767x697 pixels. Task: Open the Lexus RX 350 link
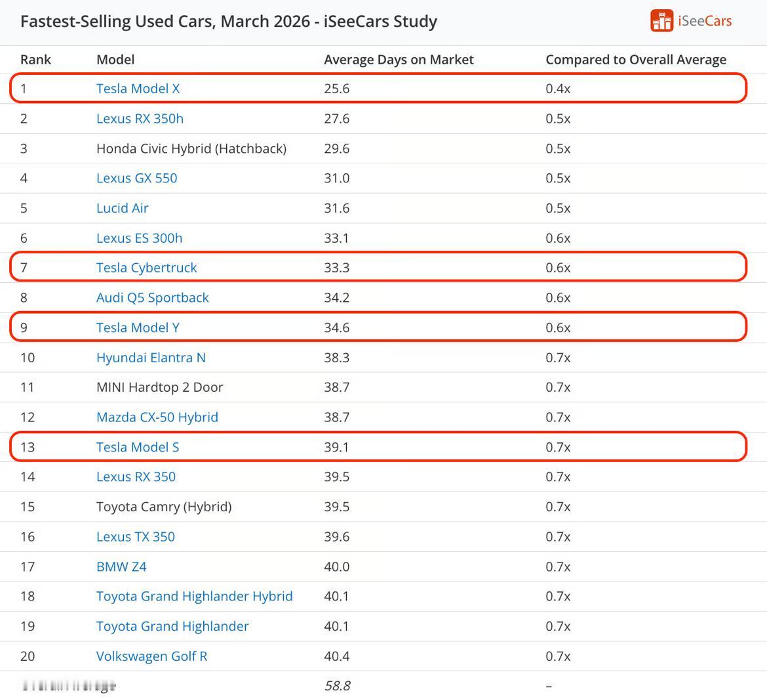136,476
